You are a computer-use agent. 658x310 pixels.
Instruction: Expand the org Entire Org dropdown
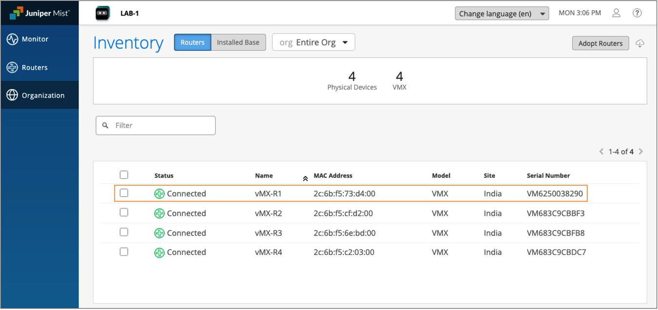tap(313, 42)
